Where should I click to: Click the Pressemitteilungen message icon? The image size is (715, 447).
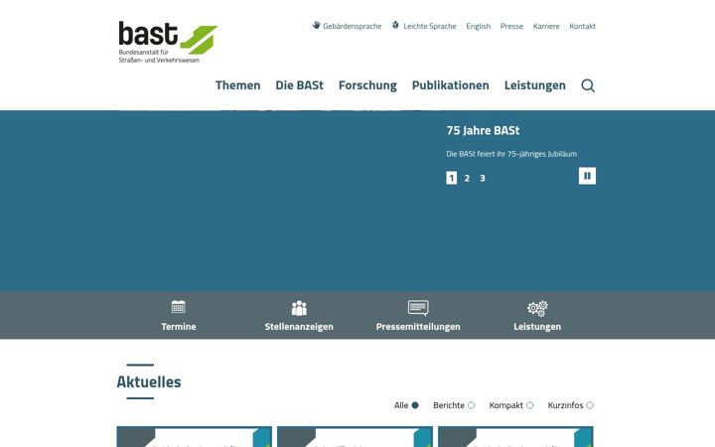(418, 308)
